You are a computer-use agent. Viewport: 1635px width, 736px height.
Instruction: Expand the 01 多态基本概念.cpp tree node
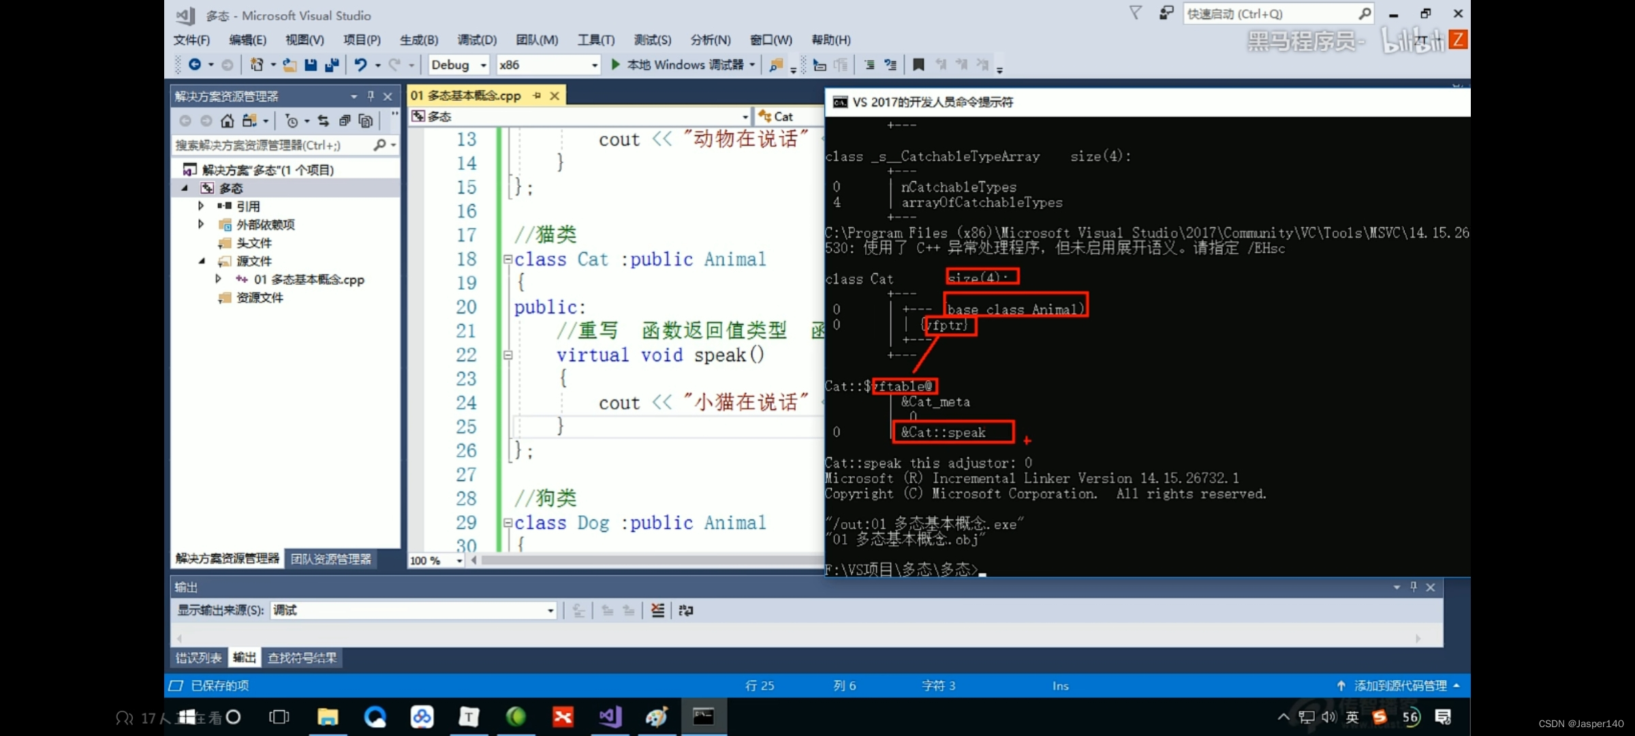(218, 279)
